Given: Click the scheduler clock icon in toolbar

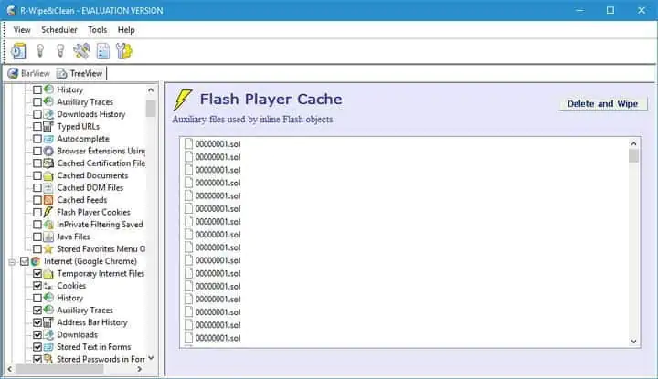Looking at the screenshot, I should pyautogui.click(x=18, y=51).
